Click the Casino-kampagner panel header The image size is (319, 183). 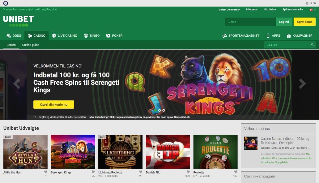pos(278,176)
